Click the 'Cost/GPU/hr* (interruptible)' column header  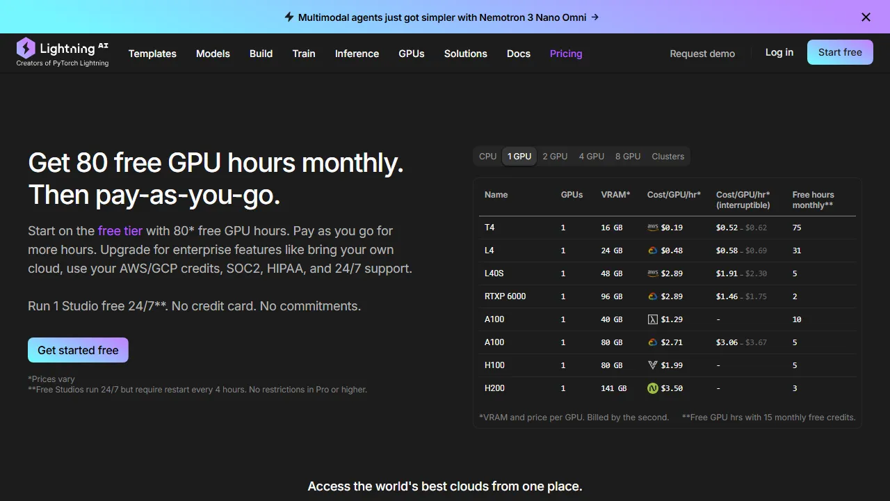743,200
